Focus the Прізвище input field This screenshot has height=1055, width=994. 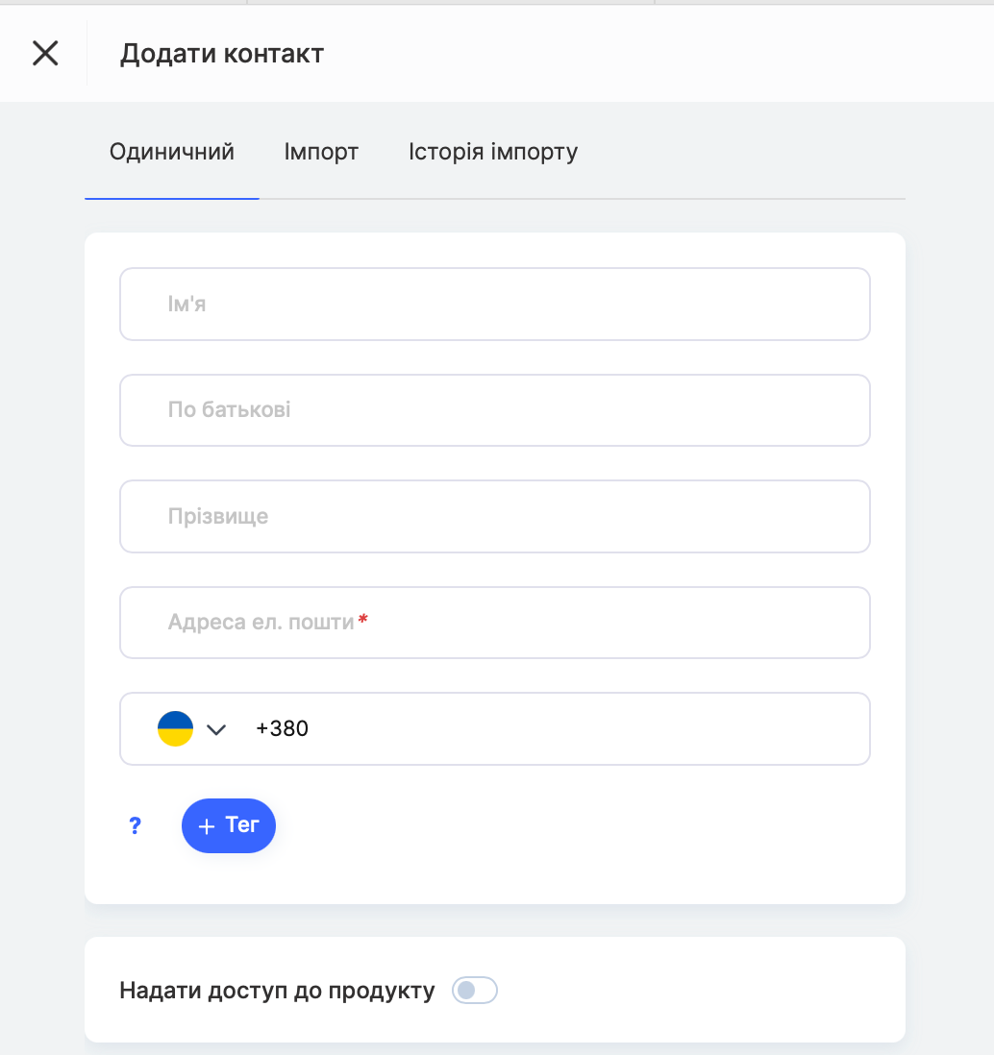point(495,517)
